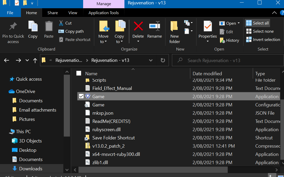The width and height of the screenshot is (284, 177).
Task: Click the Search Rejuvenation - v13 field
Action: [227, 60]
